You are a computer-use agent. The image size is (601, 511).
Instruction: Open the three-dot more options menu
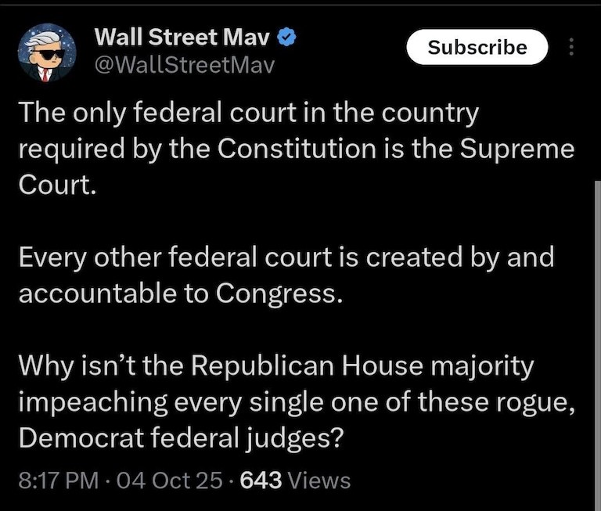click(571, 47)
